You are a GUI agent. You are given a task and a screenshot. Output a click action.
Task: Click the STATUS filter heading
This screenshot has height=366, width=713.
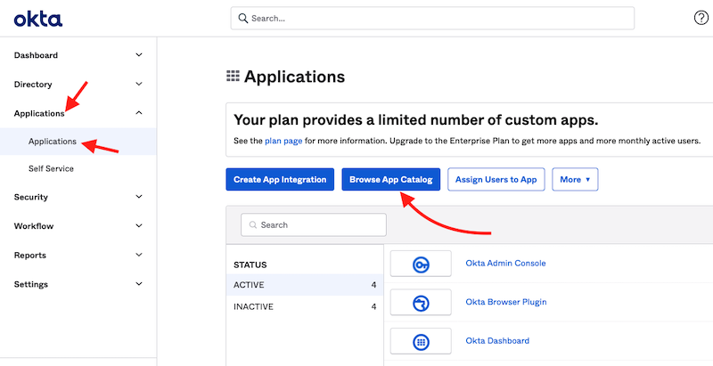[250, 264]
